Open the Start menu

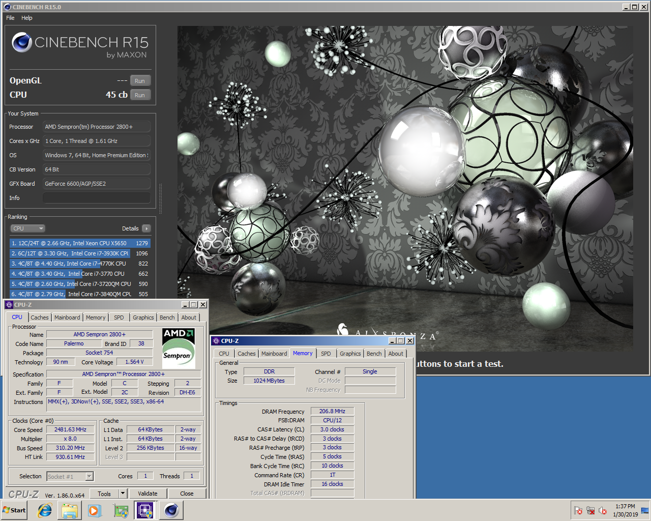(14, 510)
